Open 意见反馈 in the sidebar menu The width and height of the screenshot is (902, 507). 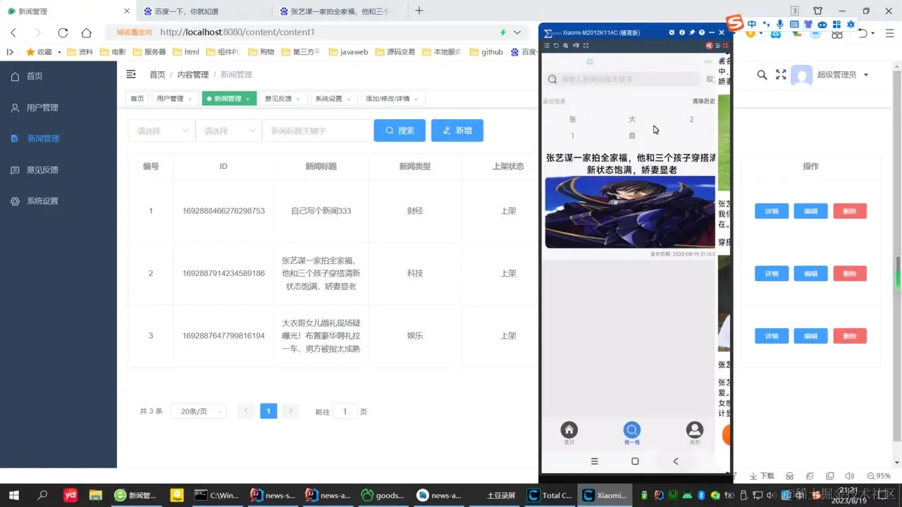[x=58, y=170]
